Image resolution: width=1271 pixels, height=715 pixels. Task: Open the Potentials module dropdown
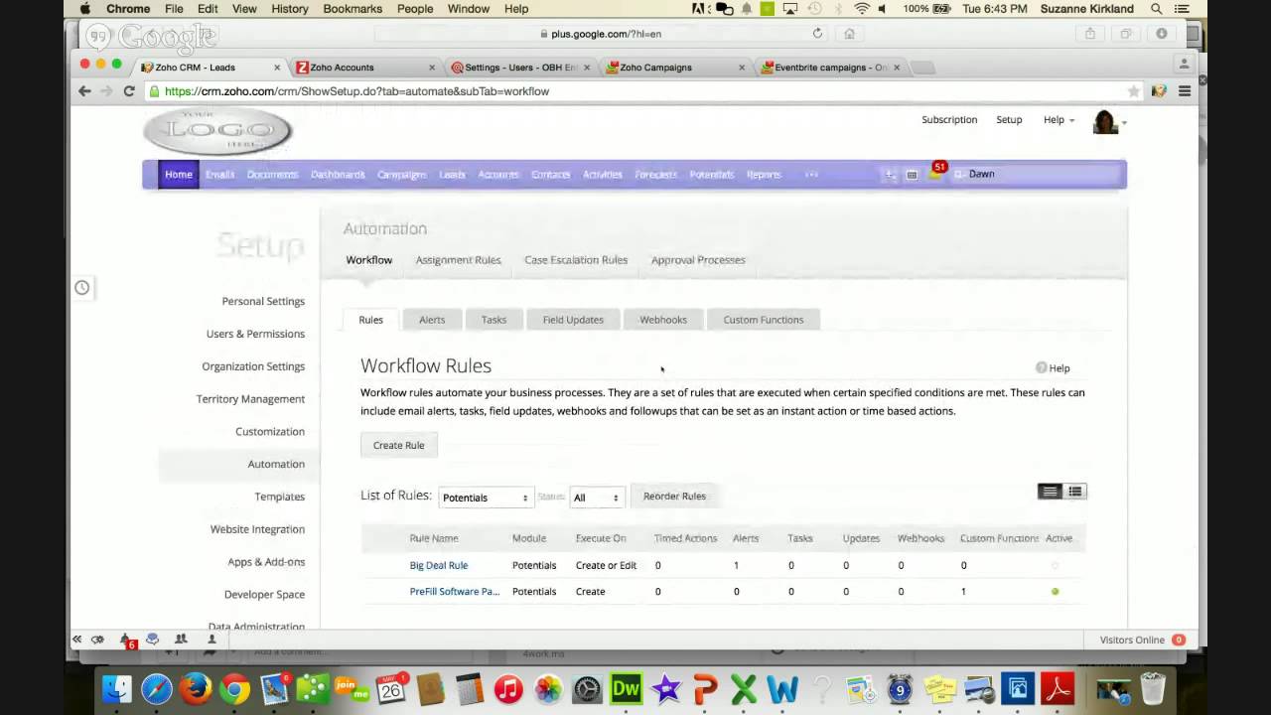(485, 498)
